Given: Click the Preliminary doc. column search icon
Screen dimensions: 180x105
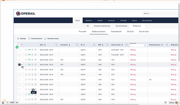Looking at the screenshot, I should pos(167,45).
